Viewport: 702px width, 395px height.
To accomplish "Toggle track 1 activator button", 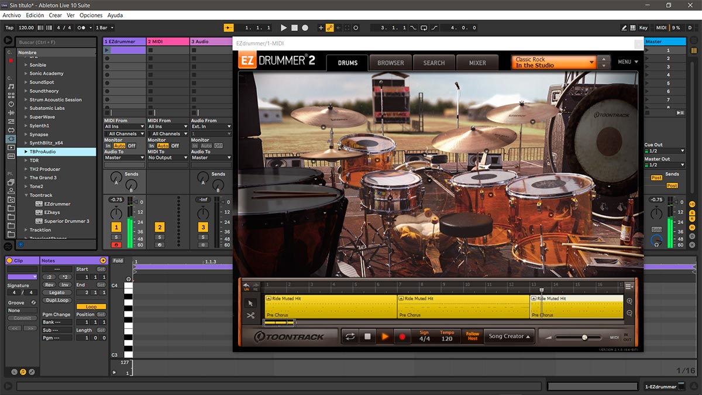I will [116, 227].
